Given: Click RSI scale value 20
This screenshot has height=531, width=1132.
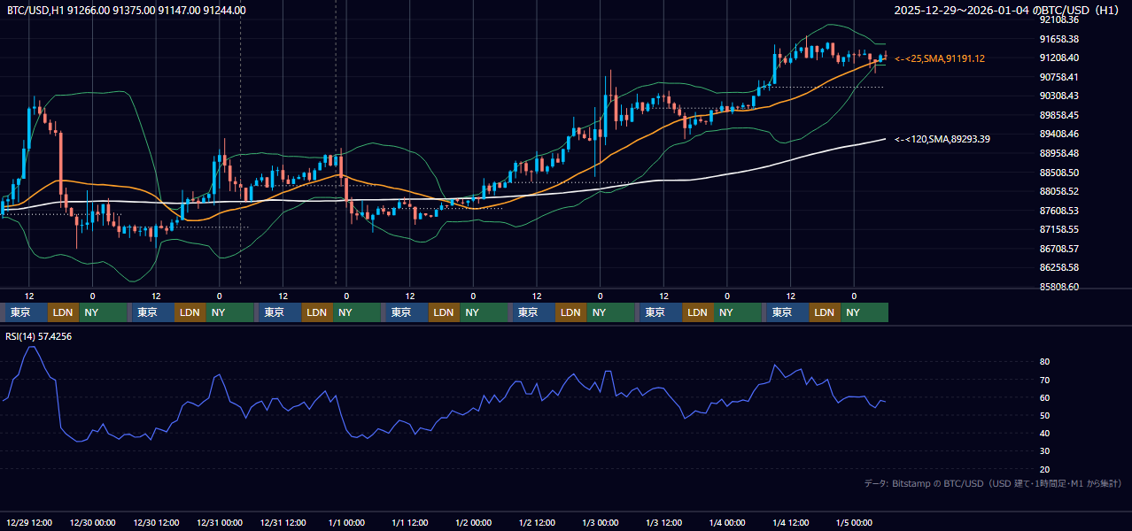Looking at the screenshot, I should 1044,469.
